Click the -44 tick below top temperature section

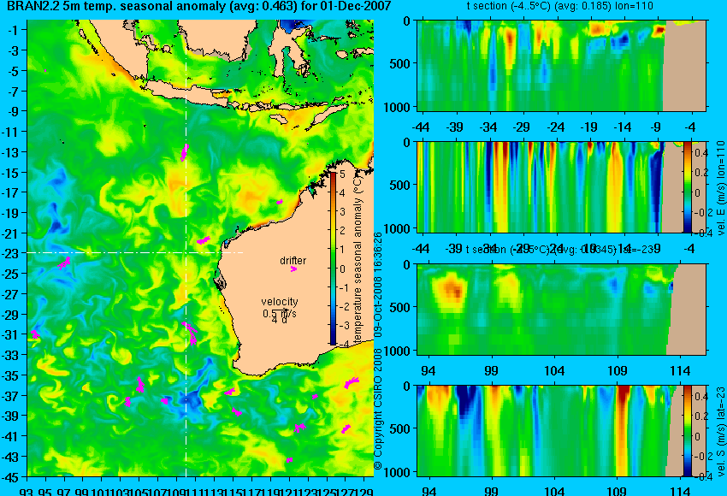click(421, 127)
